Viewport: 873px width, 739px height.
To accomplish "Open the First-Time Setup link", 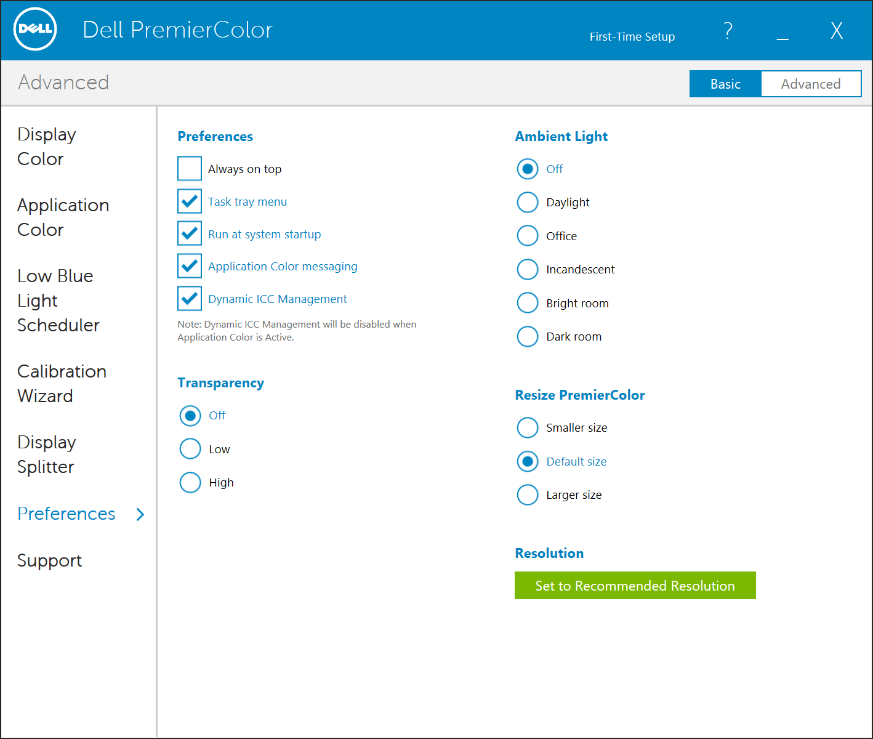I will (x=632, y=37).
